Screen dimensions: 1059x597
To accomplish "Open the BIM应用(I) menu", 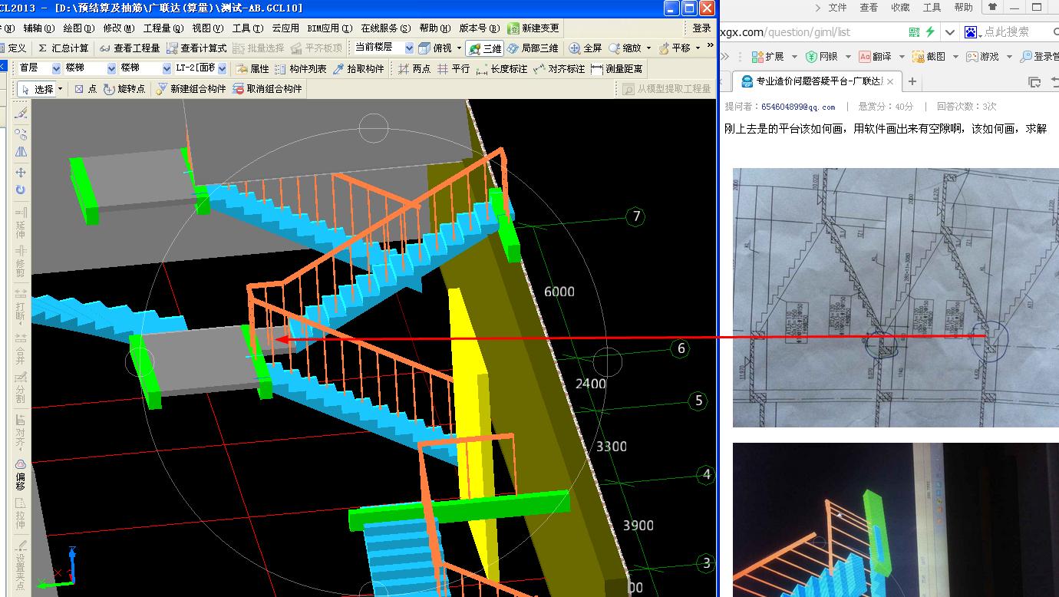I will (330, 28).
